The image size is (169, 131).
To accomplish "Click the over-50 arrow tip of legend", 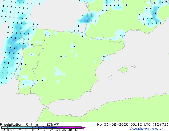I will click(x=84, y=128).
